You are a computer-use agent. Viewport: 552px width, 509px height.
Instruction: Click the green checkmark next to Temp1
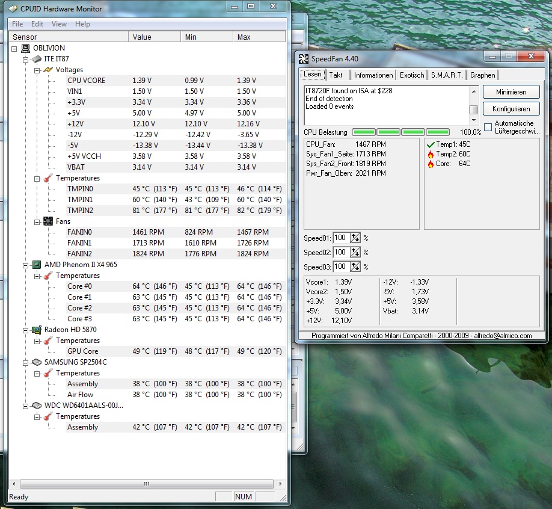pos(430,144)
